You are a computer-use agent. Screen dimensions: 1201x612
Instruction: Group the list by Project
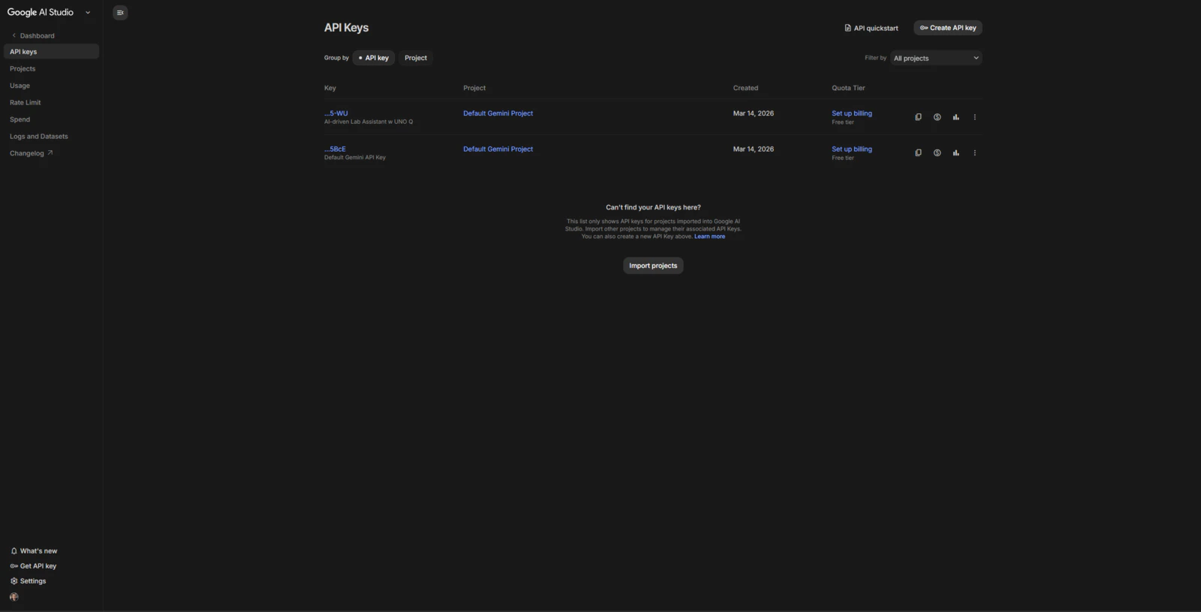pos(416,58)
